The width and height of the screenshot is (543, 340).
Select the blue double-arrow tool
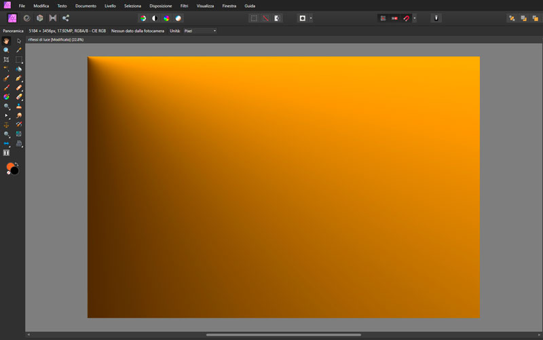coord(6,143)
